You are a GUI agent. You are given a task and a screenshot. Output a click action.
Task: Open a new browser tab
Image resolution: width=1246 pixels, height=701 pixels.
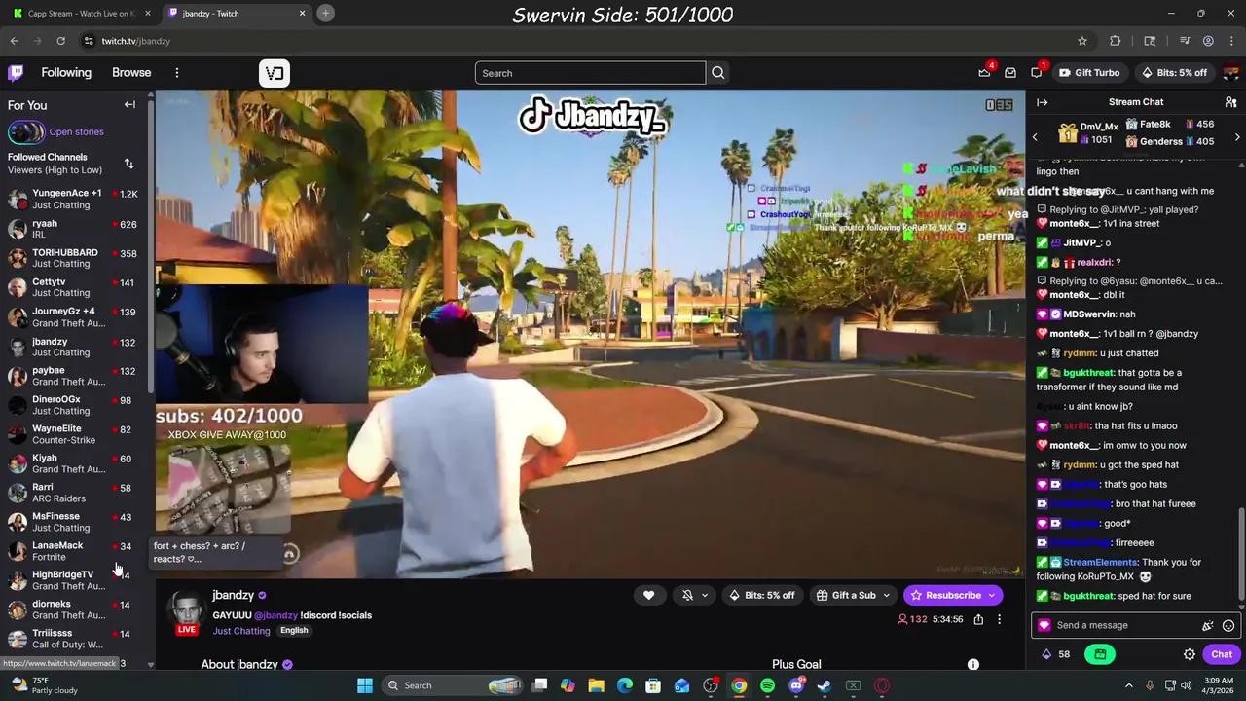coord(325,13)
